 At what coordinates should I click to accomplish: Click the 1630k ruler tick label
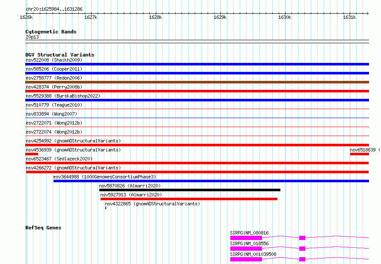click(285, 17)
